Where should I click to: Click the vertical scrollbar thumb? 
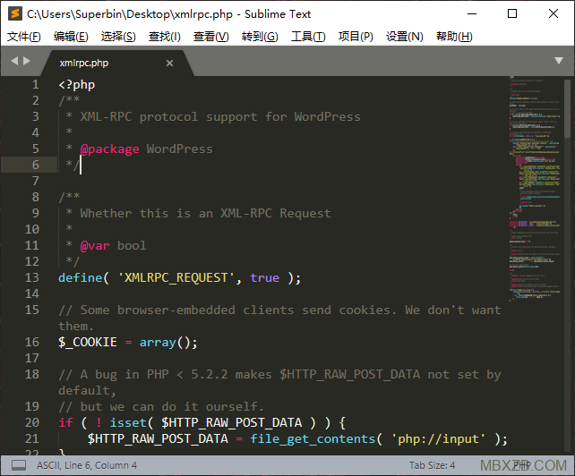coord(567,108)
